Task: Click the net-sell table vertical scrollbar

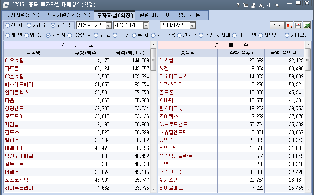Action: pos(153,119)
